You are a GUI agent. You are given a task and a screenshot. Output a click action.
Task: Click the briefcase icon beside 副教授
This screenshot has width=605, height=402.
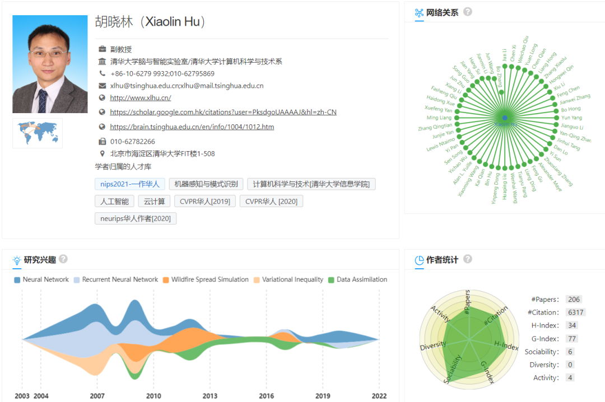pos(103,49)
